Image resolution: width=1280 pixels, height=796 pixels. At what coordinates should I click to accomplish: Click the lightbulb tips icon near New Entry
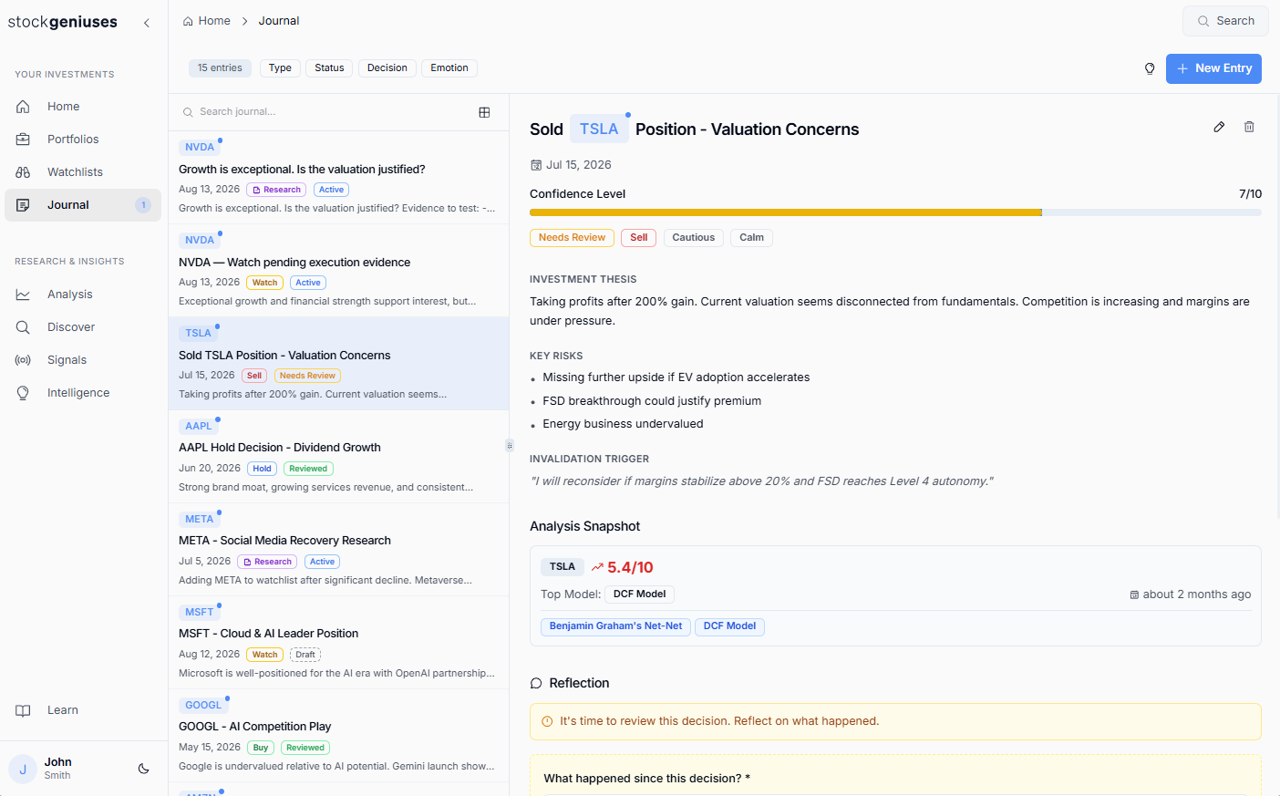click(x=1150, y=68)
